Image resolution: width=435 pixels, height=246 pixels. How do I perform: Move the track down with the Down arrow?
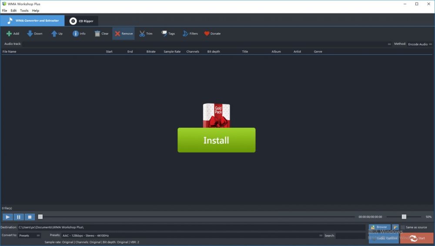(35, 33)
